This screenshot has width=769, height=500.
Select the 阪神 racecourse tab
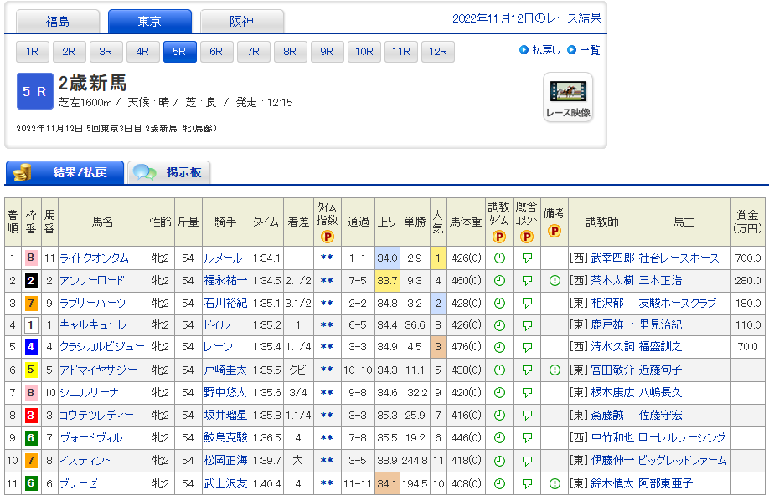(x=242, y=22)
